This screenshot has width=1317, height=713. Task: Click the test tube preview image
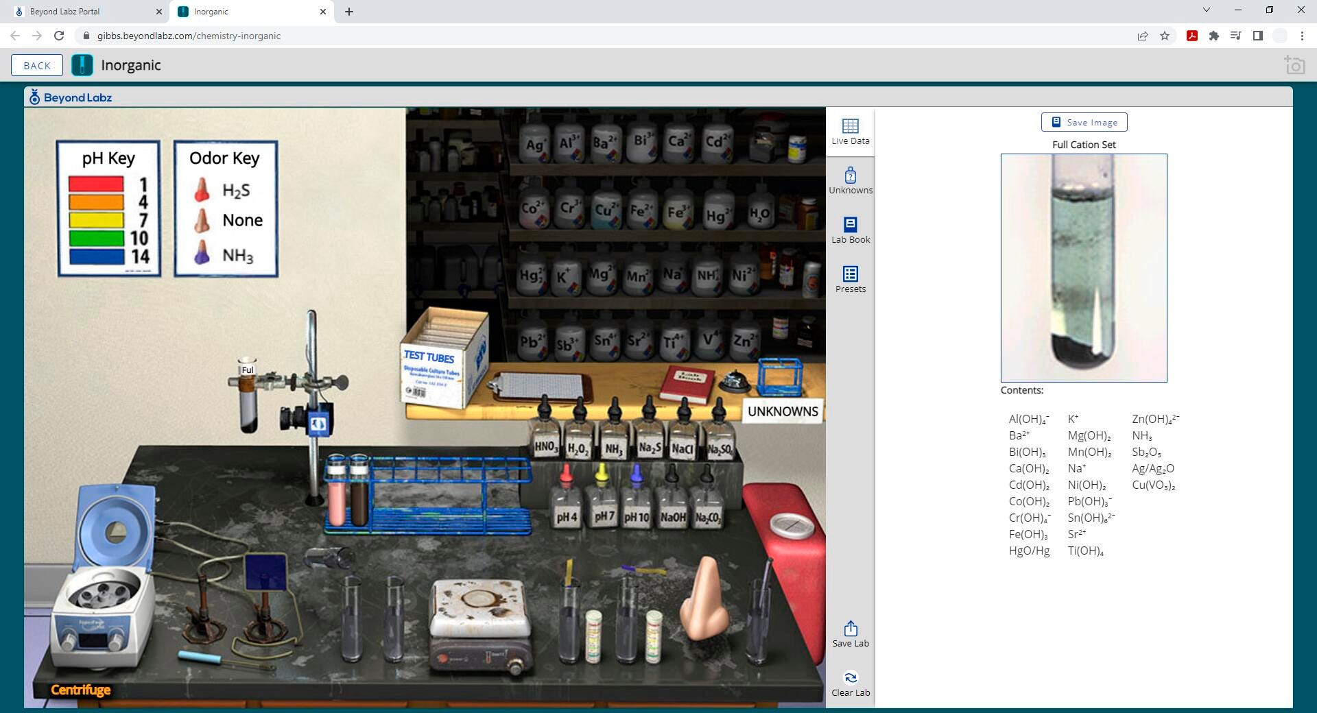pyautogui.click(x=1083, y=267)
